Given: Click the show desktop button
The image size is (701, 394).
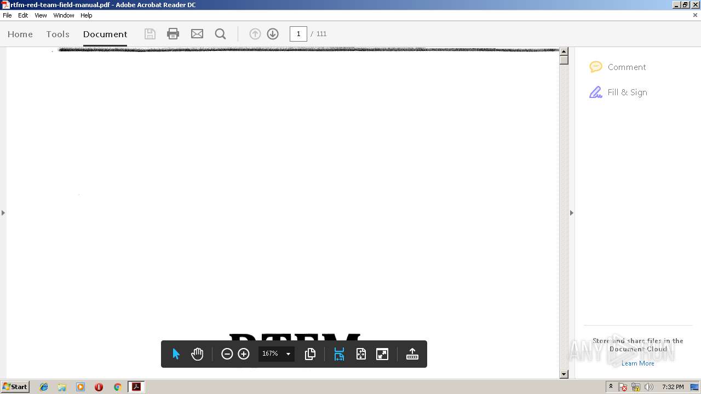Looking at the screenshot, I should point(695,387).
